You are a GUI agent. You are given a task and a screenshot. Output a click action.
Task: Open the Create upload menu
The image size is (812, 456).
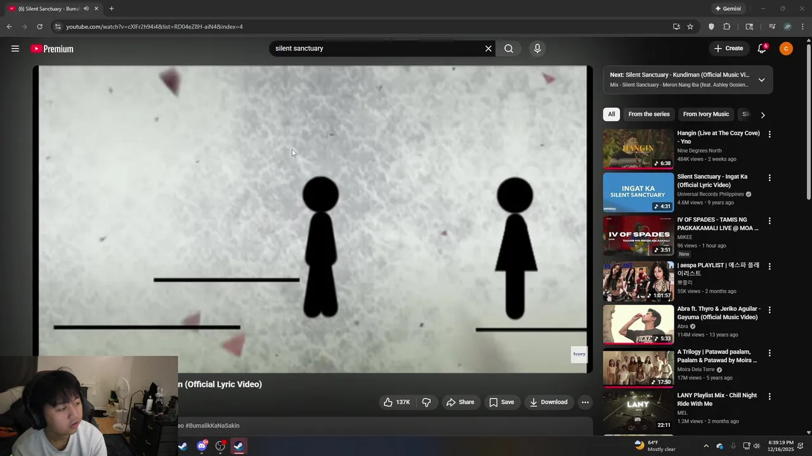728,49
